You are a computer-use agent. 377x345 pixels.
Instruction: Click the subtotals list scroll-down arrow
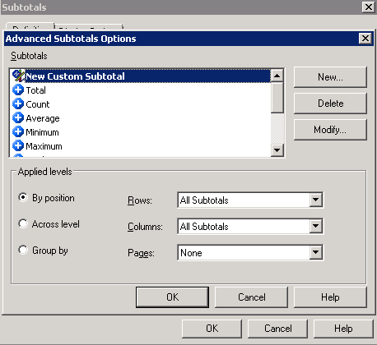tap(277, 150)
